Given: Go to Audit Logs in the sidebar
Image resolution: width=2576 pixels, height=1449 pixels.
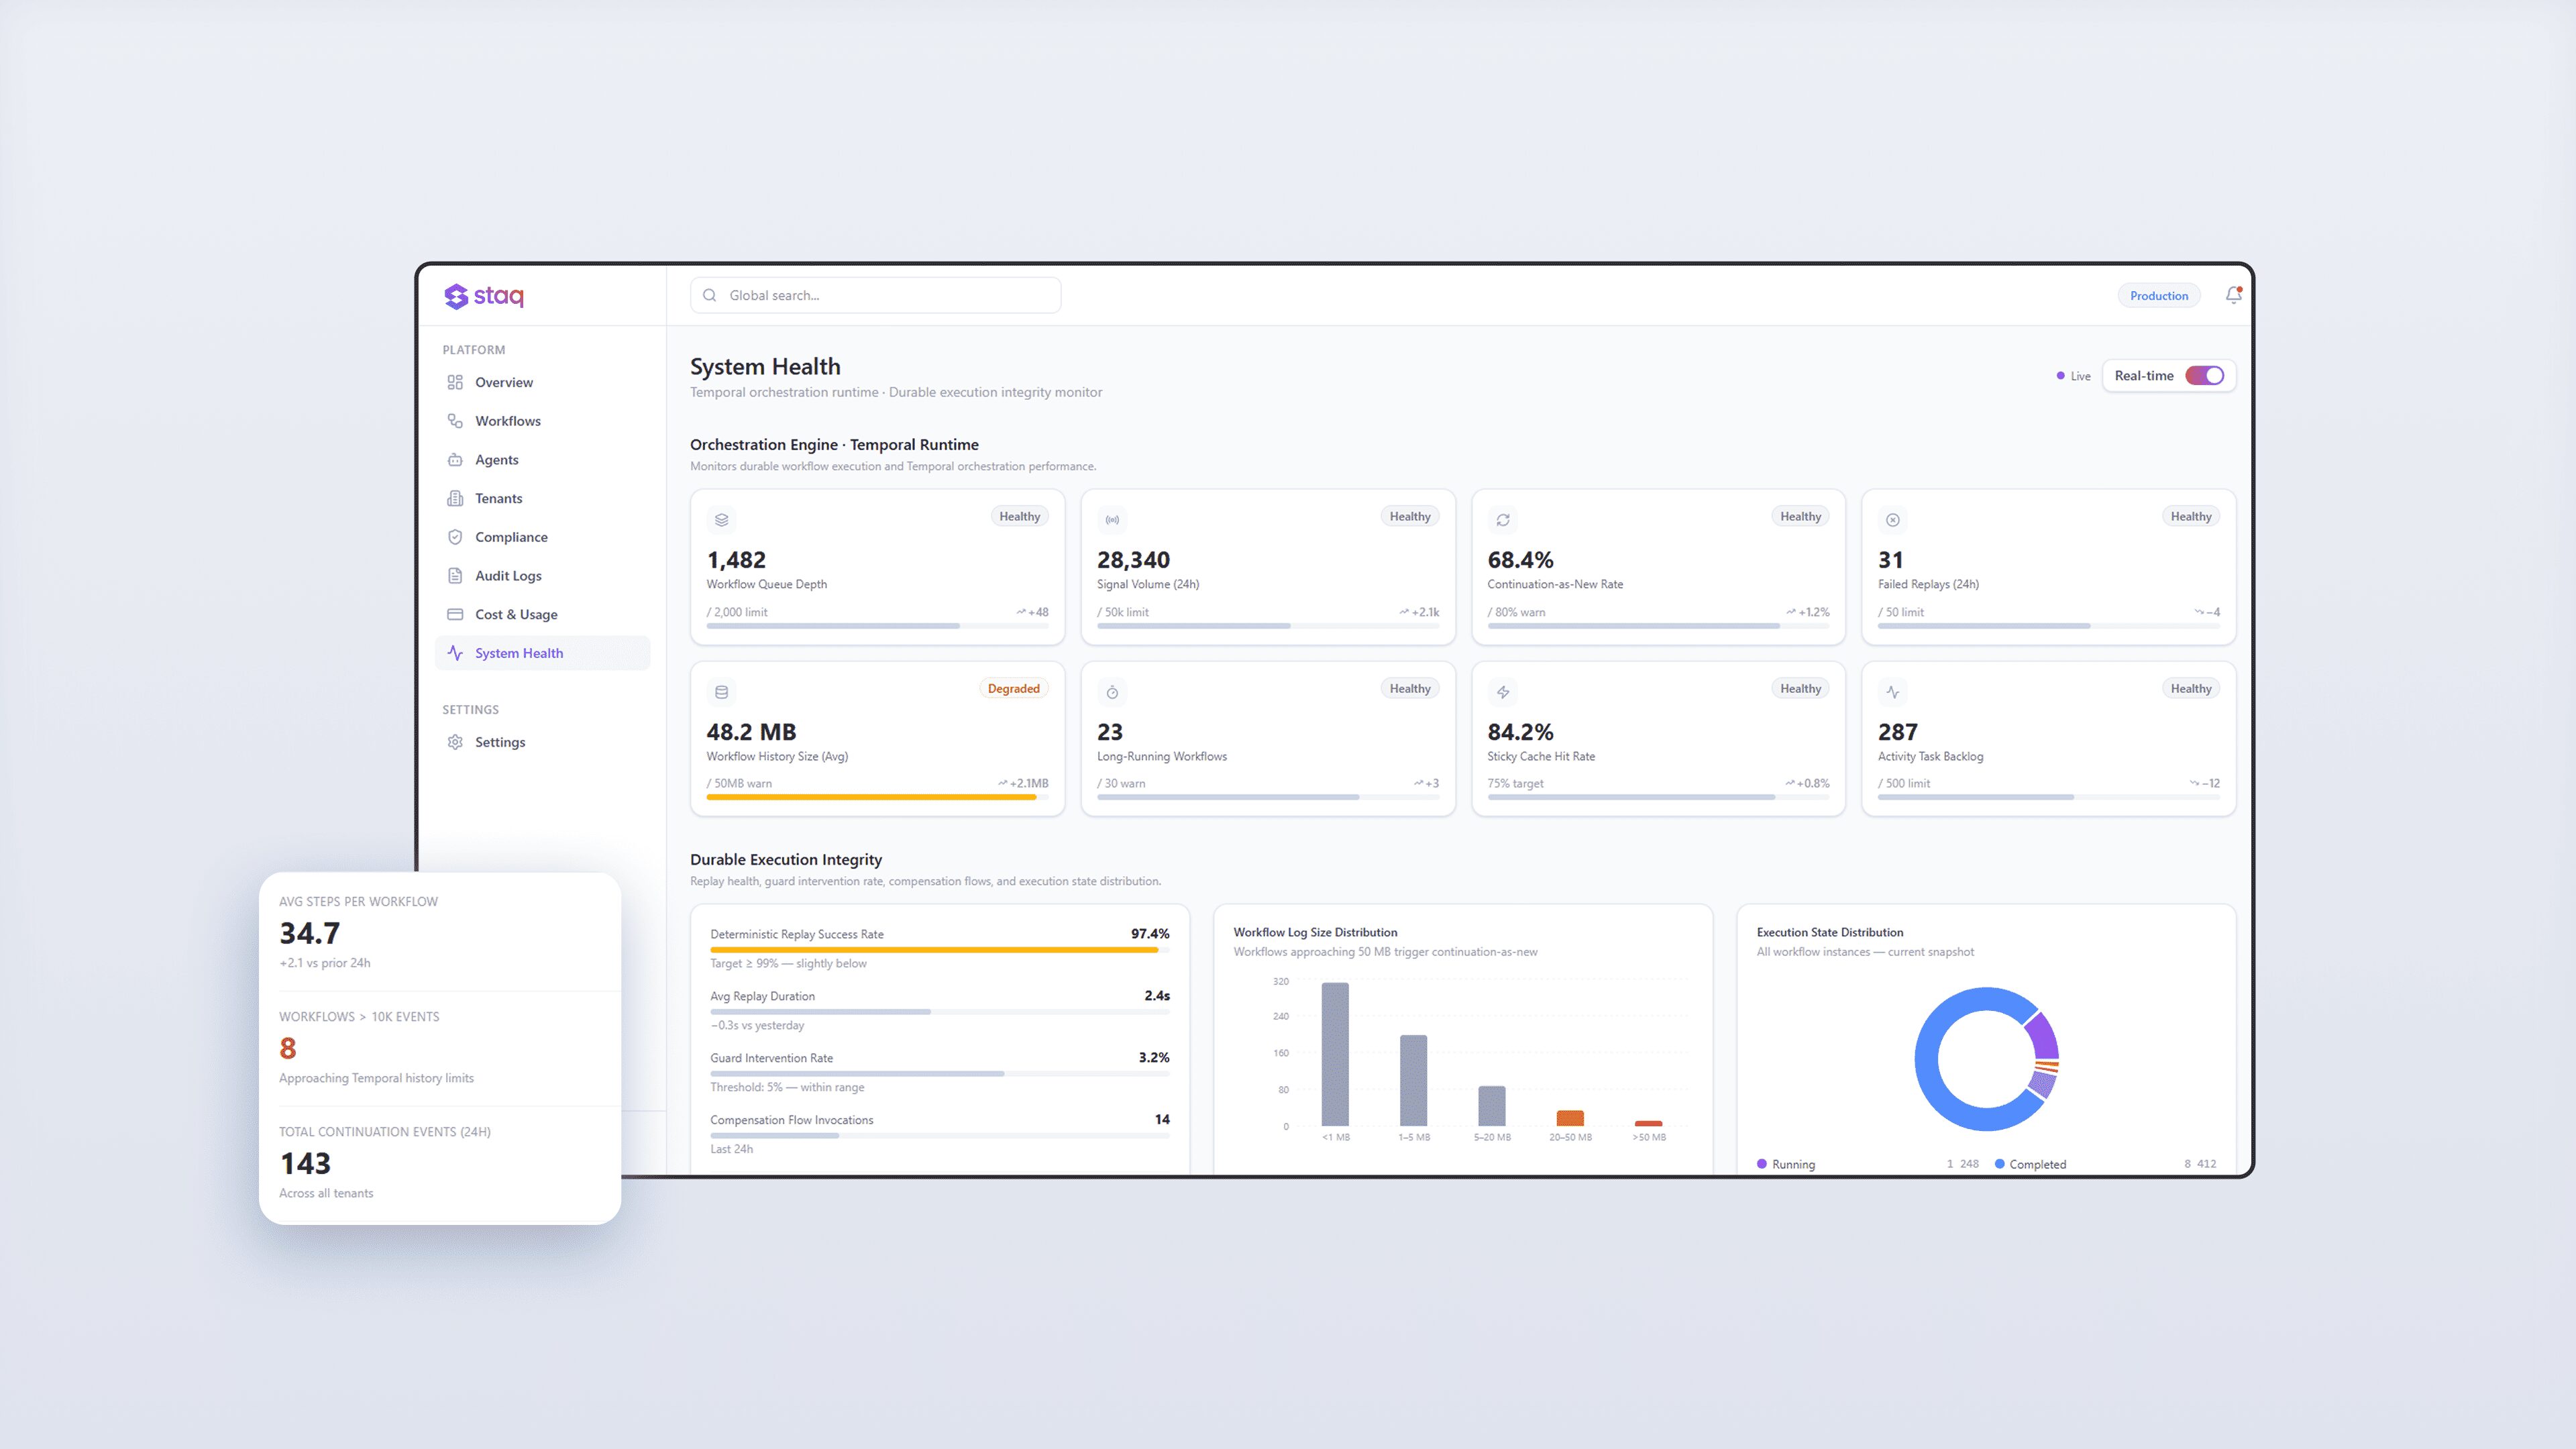Looking at the screenshot, I should [507, 576].
